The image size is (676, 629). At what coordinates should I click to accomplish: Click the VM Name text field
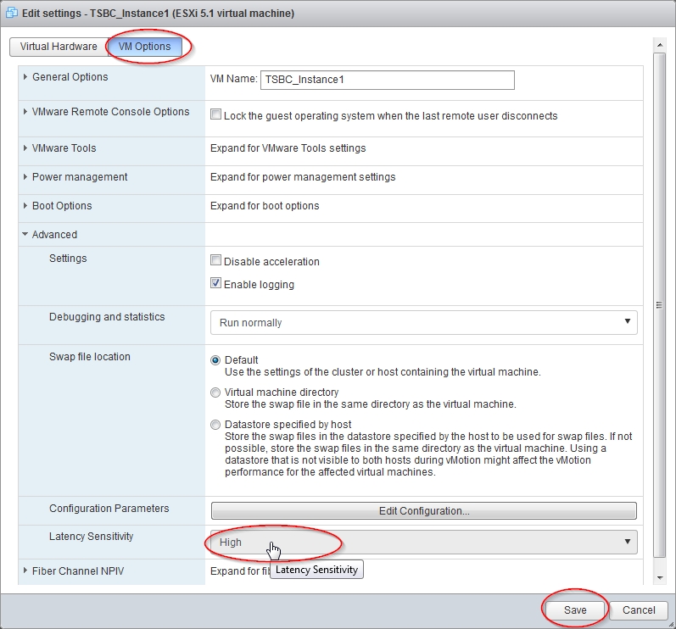(x=388, y=80)
